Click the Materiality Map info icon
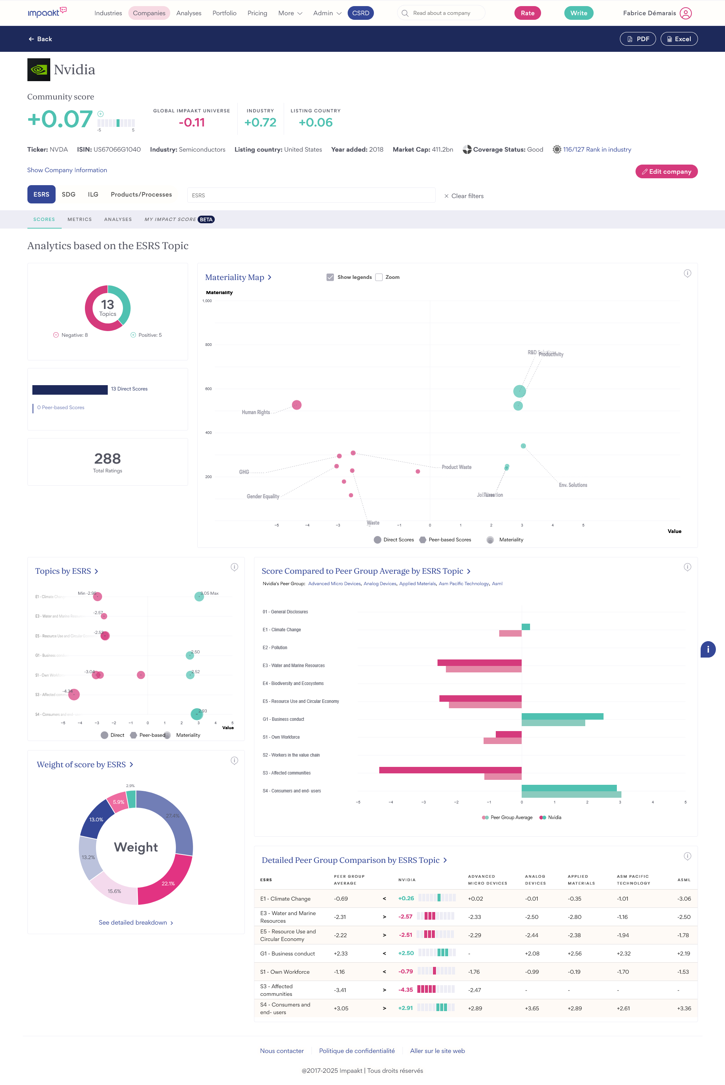 [687, 273]
